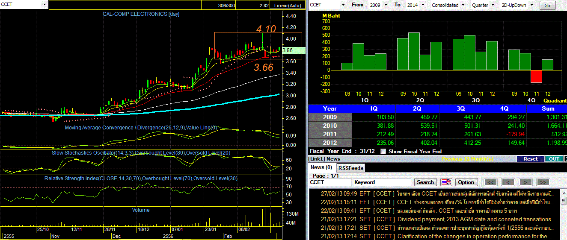The width and height of the screenshot is (567, 240).
Task: Switch to the RSSFeeds tab
Action: (350, 168)
